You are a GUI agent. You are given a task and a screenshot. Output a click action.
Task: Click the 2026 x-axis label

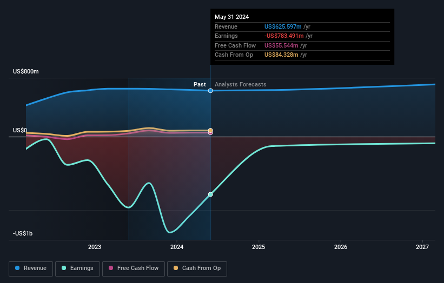[341, 247]
